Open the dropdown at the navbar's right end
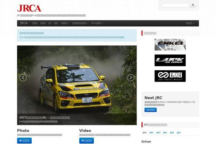The height and width of the screenshot is (144, 216). pos(190,23)
